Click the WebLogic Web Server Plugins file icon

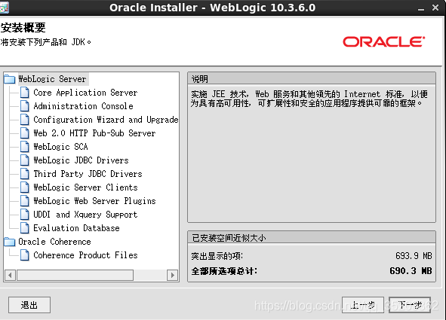tap(25, 201)
